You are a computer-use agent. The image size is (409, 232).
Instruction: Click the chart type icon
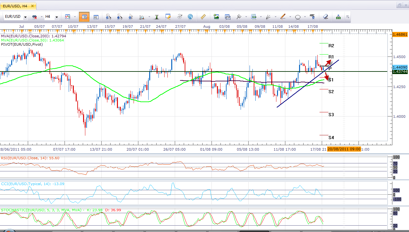pyautogui.click(x=67, y=17)
